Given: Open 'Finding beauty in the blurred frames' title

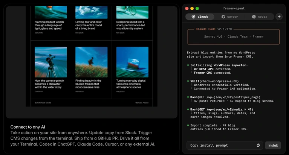Looking at the screenshot, I should click(x=88, y=84).
